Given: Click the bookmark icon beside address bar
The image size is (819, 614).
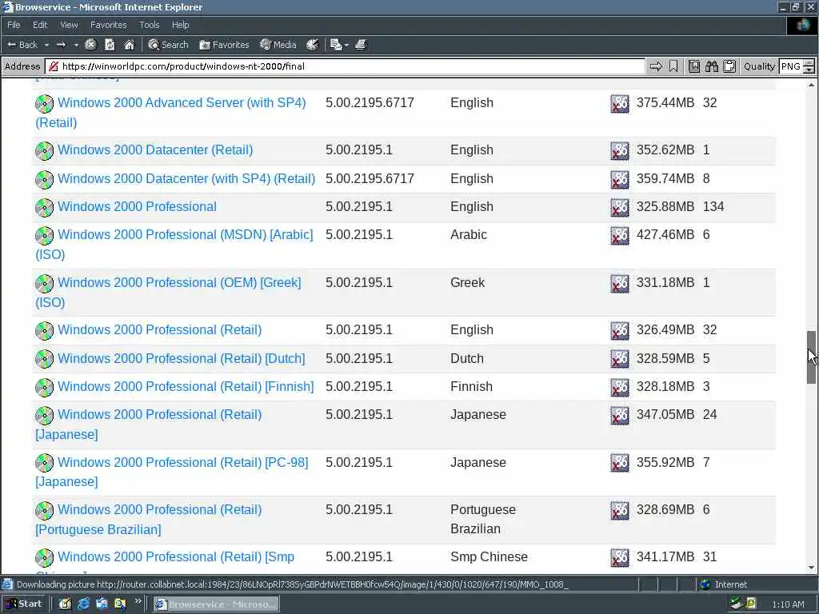Looking at the screenshot, I should point(673,66).
